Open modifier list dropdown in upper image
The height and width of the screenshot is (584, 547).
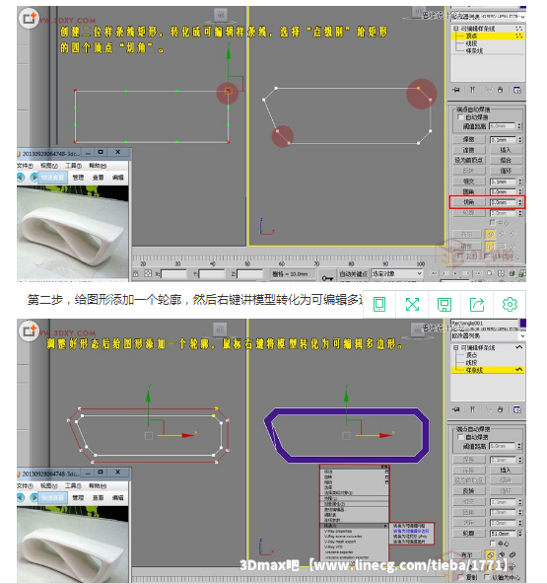(522, 17)
